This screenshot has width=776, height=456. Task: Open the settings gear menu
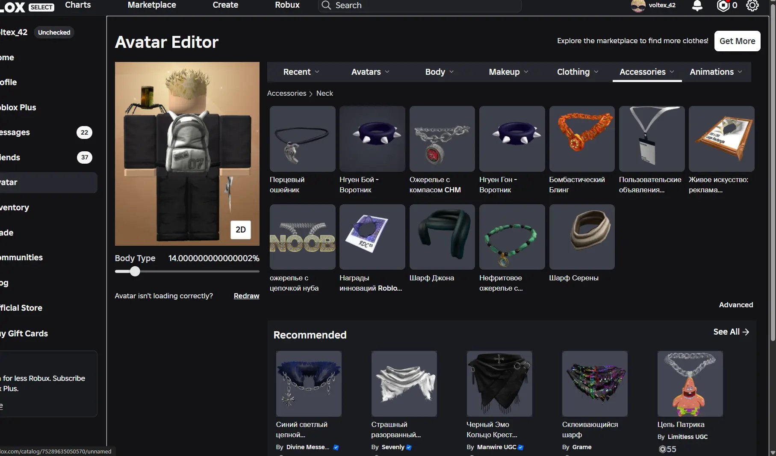coord(752,6)
